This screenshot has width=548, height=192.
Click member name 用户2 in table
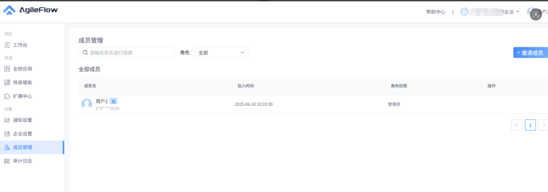click(102, 101)
